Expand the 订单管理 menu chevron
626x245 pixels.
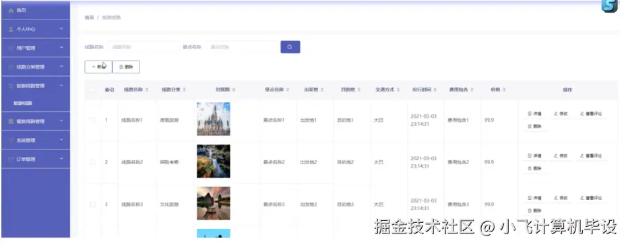(61, 158)
